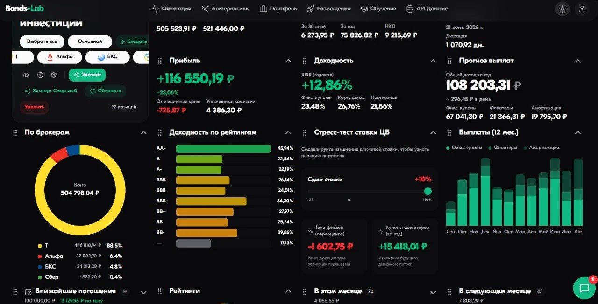598x304 pixels.
Task: Toggle Флоатеры chart legend
Action: click(x=503, y=148)
